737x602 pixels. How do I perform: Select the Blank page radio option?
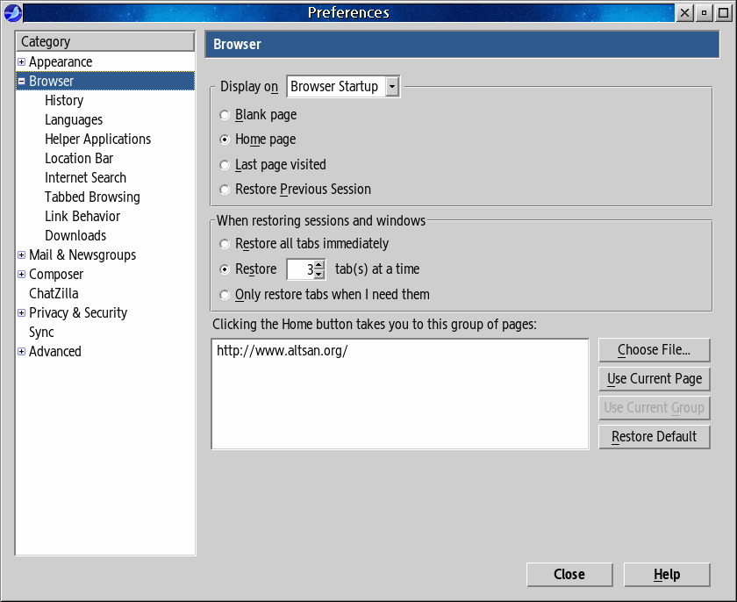point(225,115)
